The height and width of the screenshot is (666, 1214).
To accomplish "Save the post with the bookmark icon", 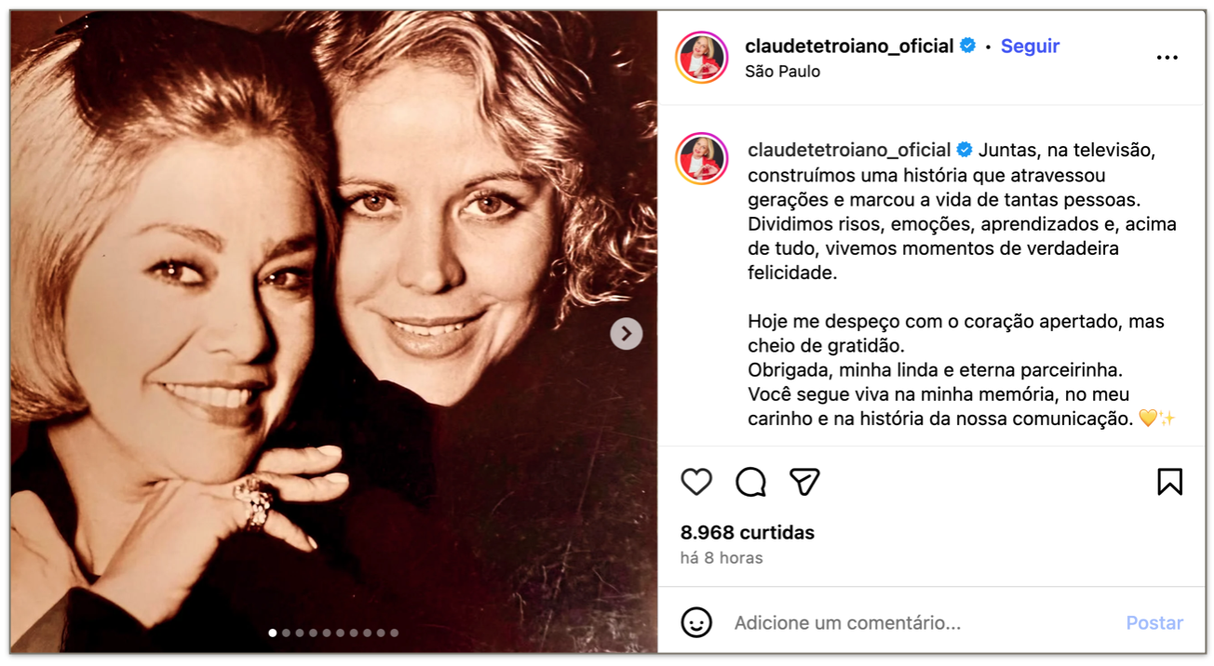I will pos(1169,482).
